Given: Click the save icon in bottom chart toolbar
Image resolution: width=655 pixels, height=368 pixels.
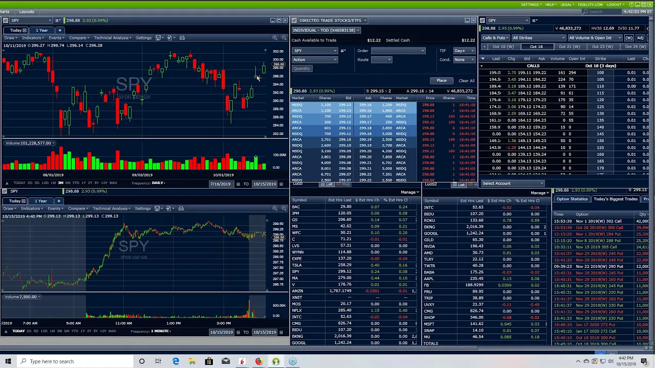Looking at the screenshot, I should point(157,209).
